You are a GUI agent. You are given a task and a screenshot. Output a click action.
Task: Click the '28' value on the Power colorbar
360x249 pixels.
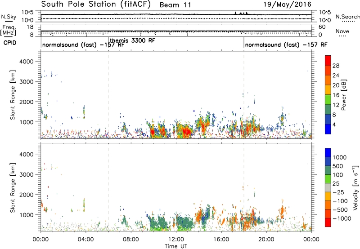(x=336, y=66)
